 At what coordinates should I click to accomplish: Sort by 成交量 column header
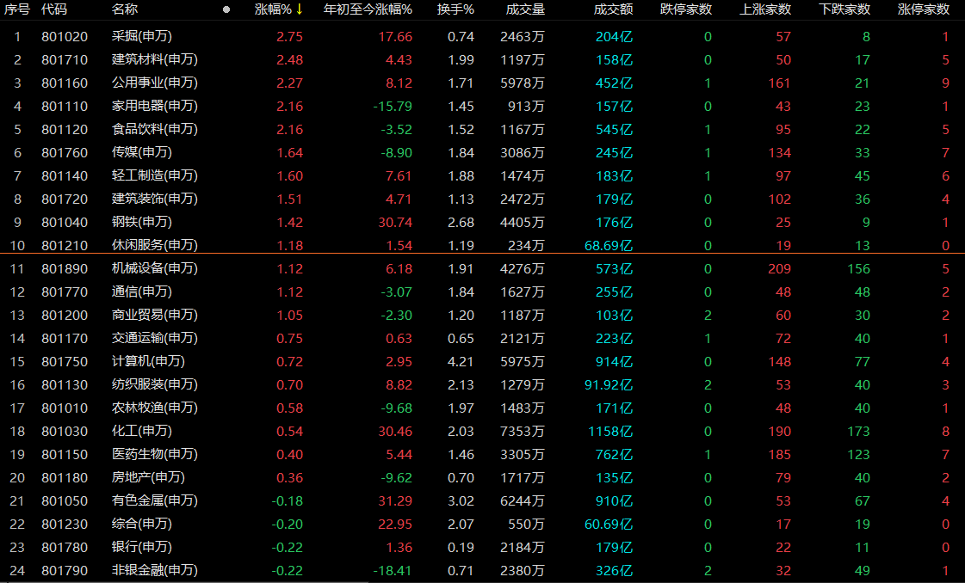526,9
